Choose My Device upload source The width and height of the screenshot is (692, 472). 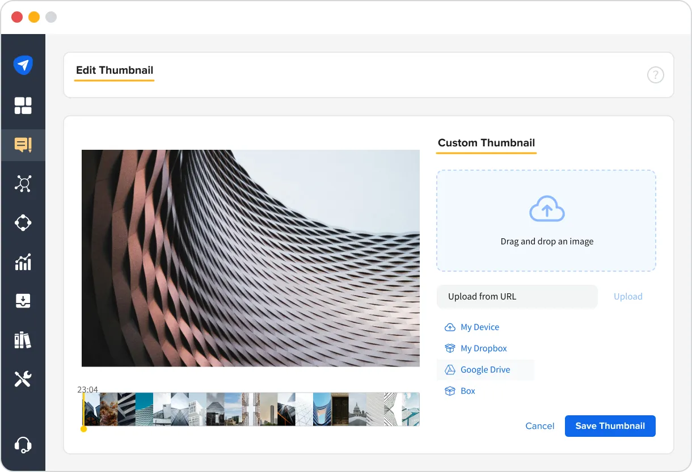coord(479,327)
